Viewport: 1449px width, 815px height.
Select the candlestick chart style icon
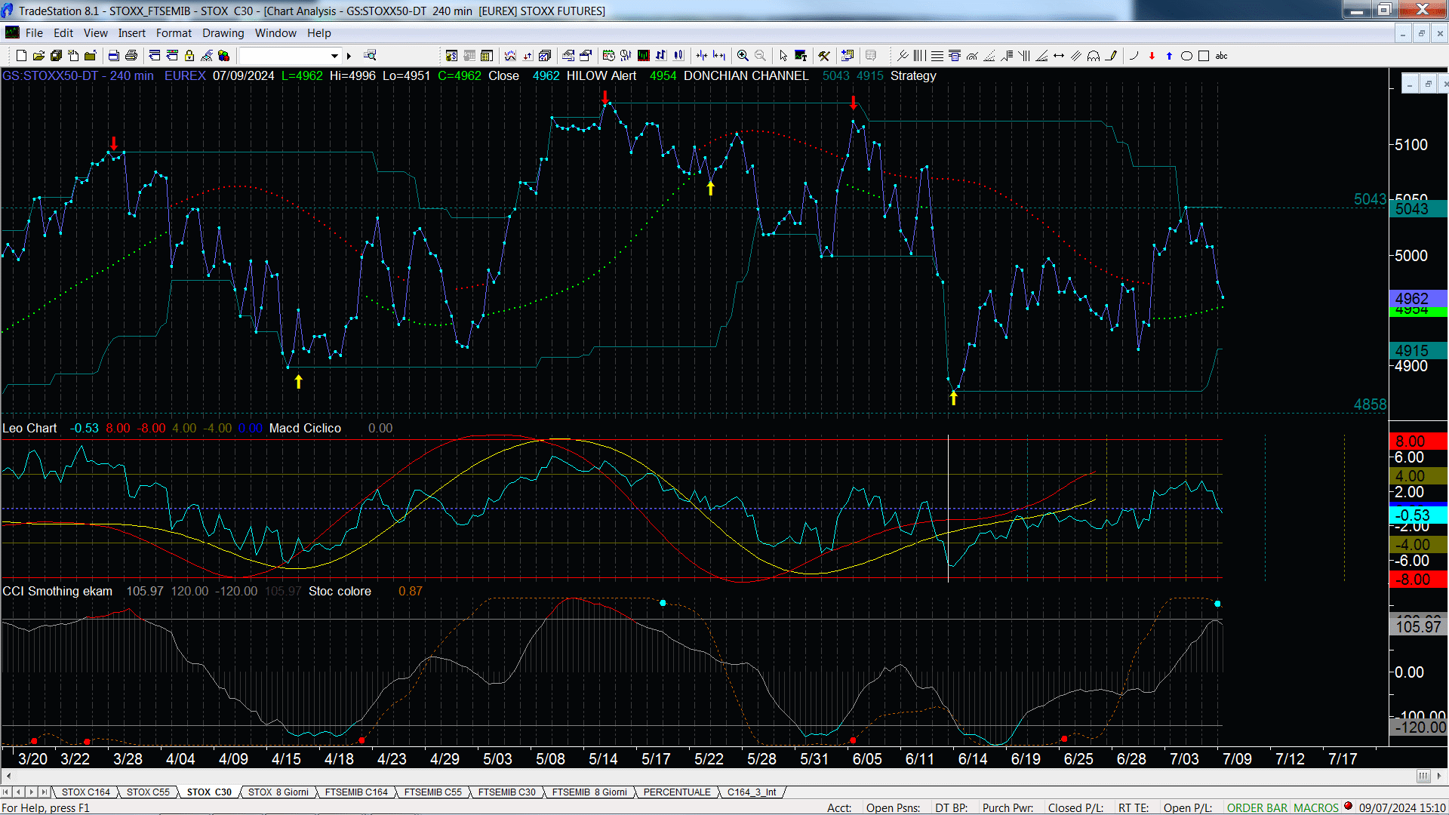678,55
